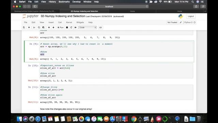218x123 pixels.
Task: Copy selected cells icon in Jupyter toolbar
Action: pyautogui.click(x=39, y=27)
